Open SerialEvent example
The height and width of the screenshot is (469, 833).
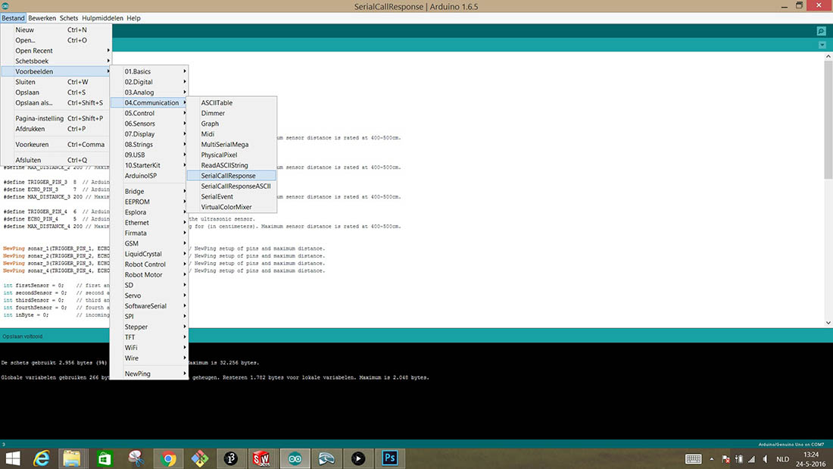[x=232, y=196]
